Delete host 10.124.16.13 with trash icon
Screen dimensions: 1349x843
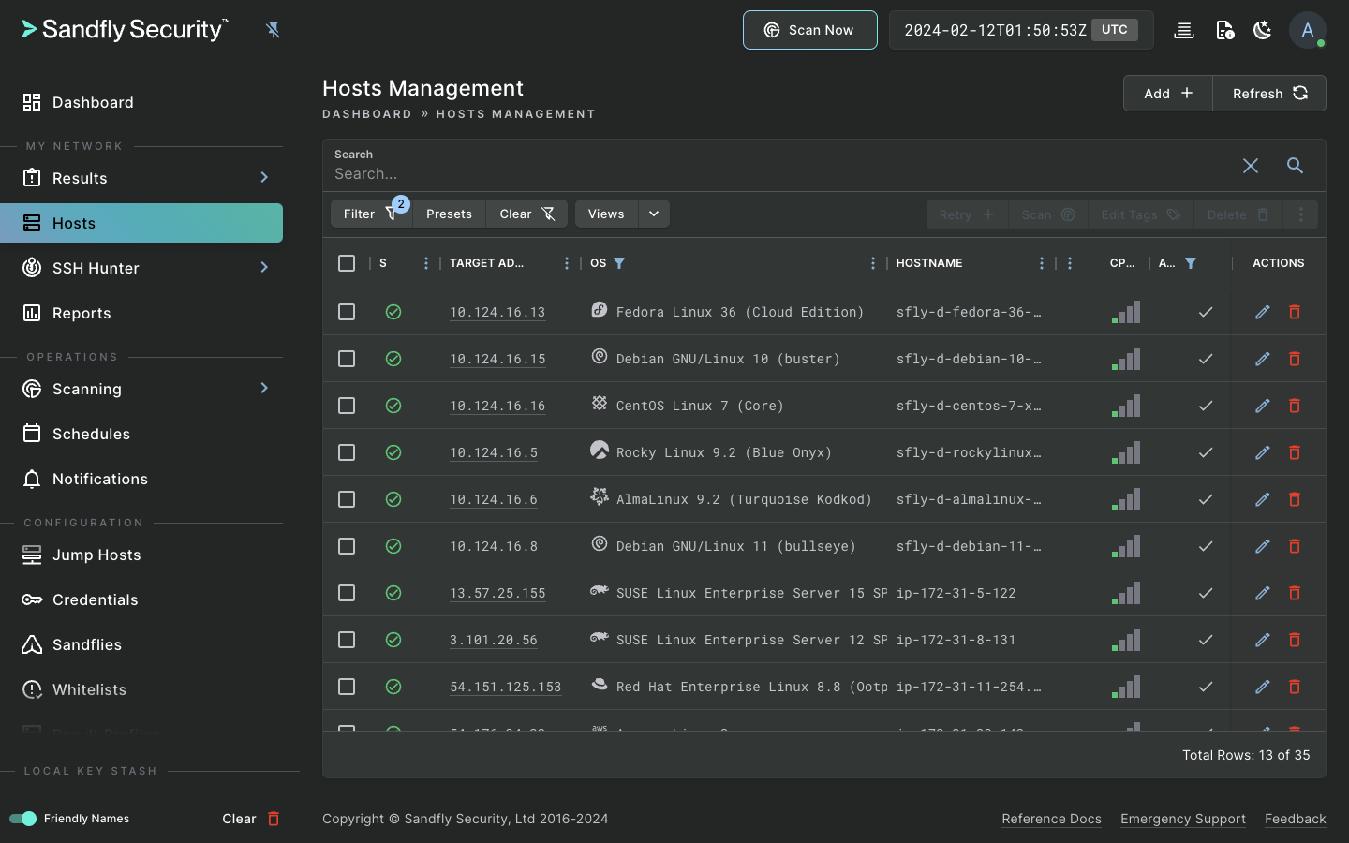point(1295,312)
